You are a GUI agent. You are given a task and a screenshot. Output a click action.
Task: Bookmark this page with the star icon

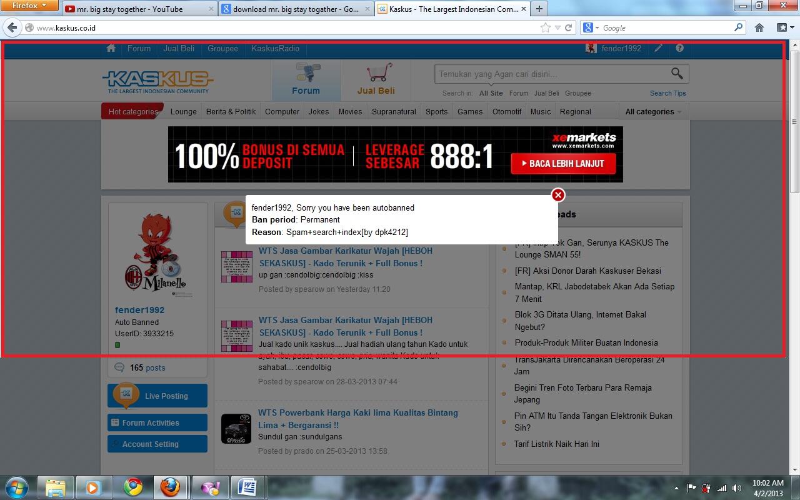(545, 27)
